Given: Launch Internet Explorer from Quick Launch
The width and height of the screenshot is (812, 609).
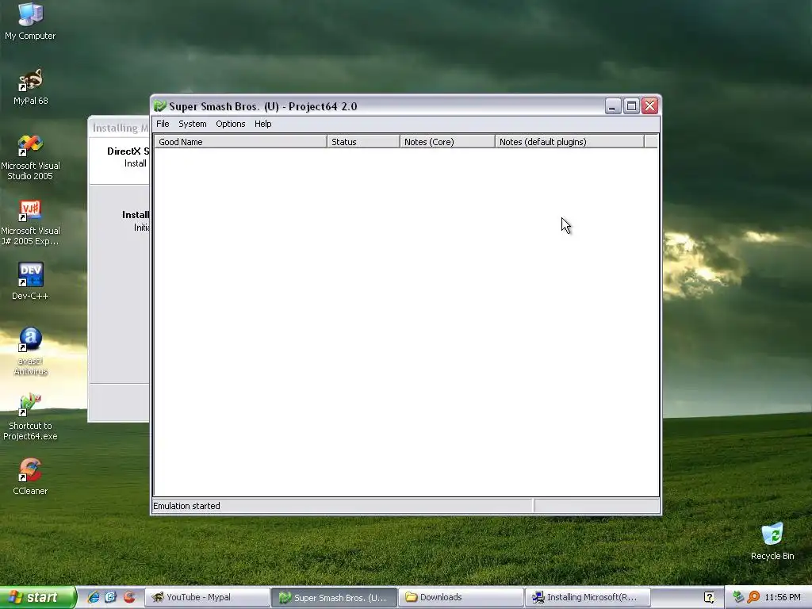Looking at the screenshot, I should (94, 597).
